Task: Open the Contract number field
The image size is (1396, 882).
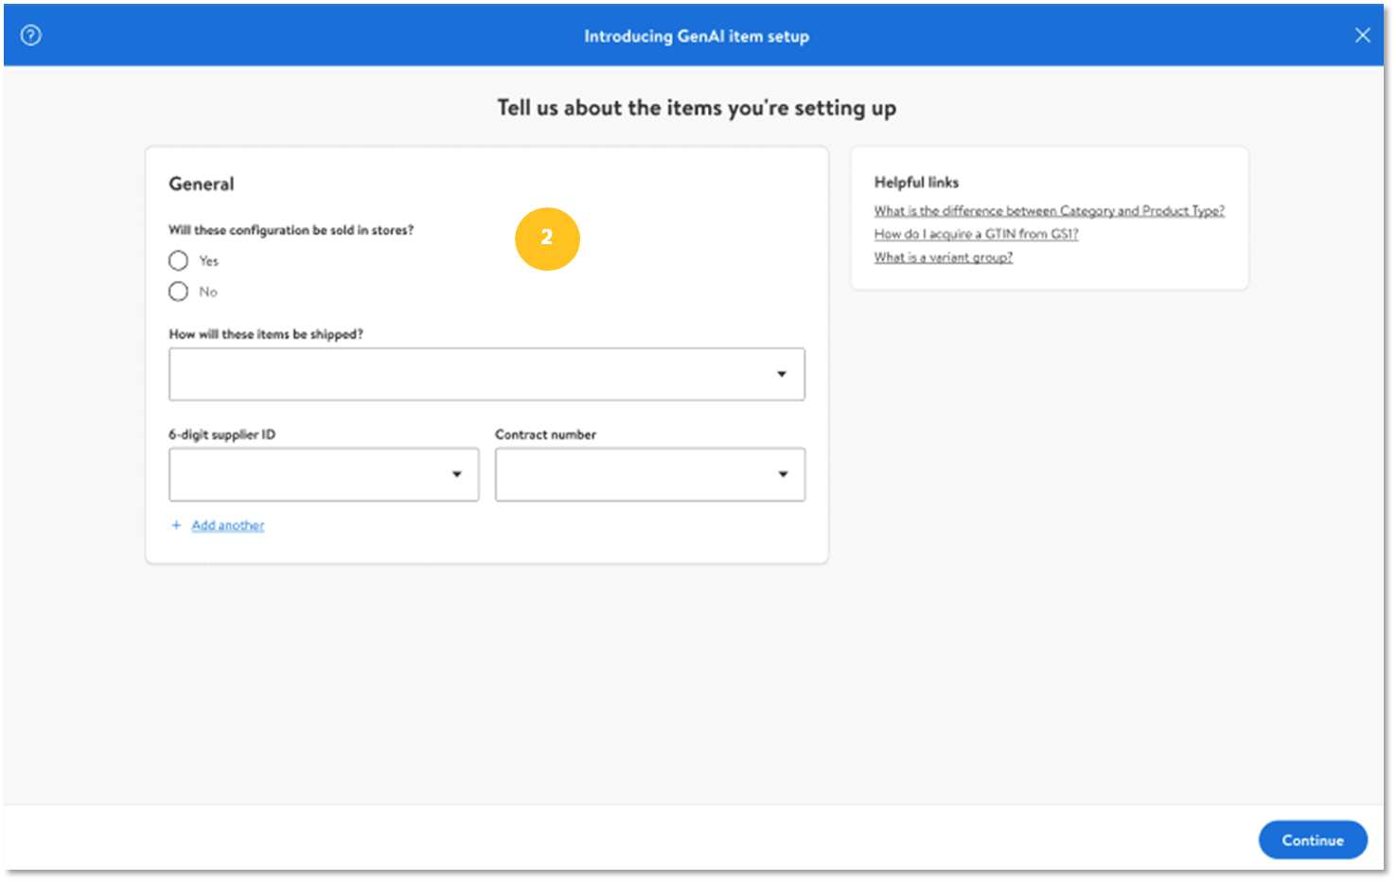Action: 634,474
